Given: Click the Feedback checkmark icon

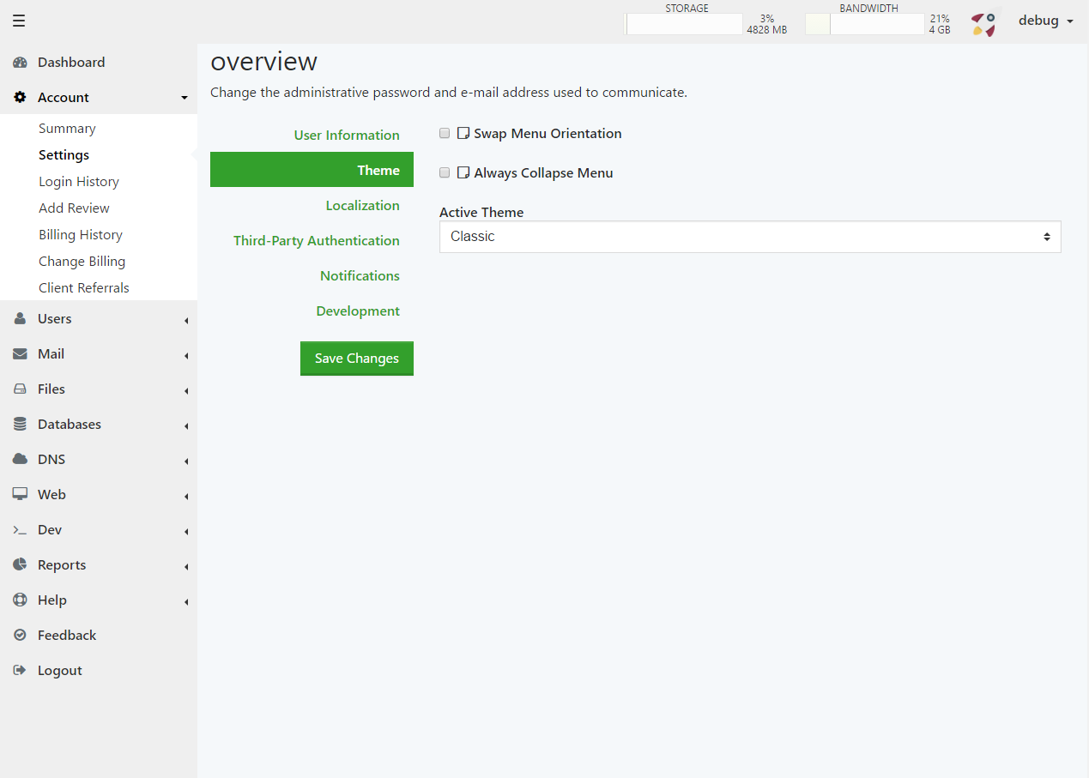Looking at the screenshot, I should tap(20, 636).
